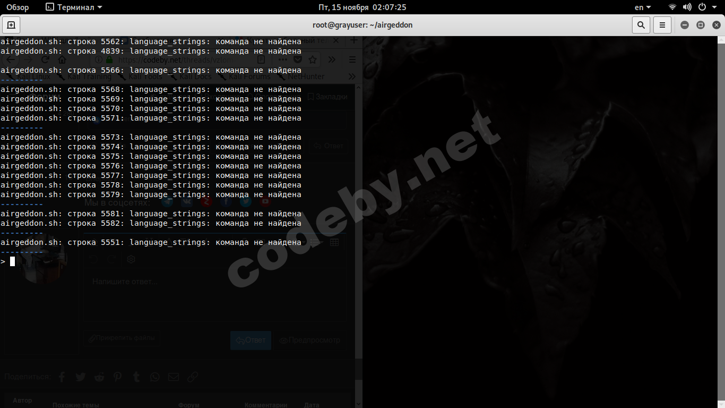The image size is (725, 408).
Task: Click the volume speaker icon in top bar
Action: [x=687, y=7]
